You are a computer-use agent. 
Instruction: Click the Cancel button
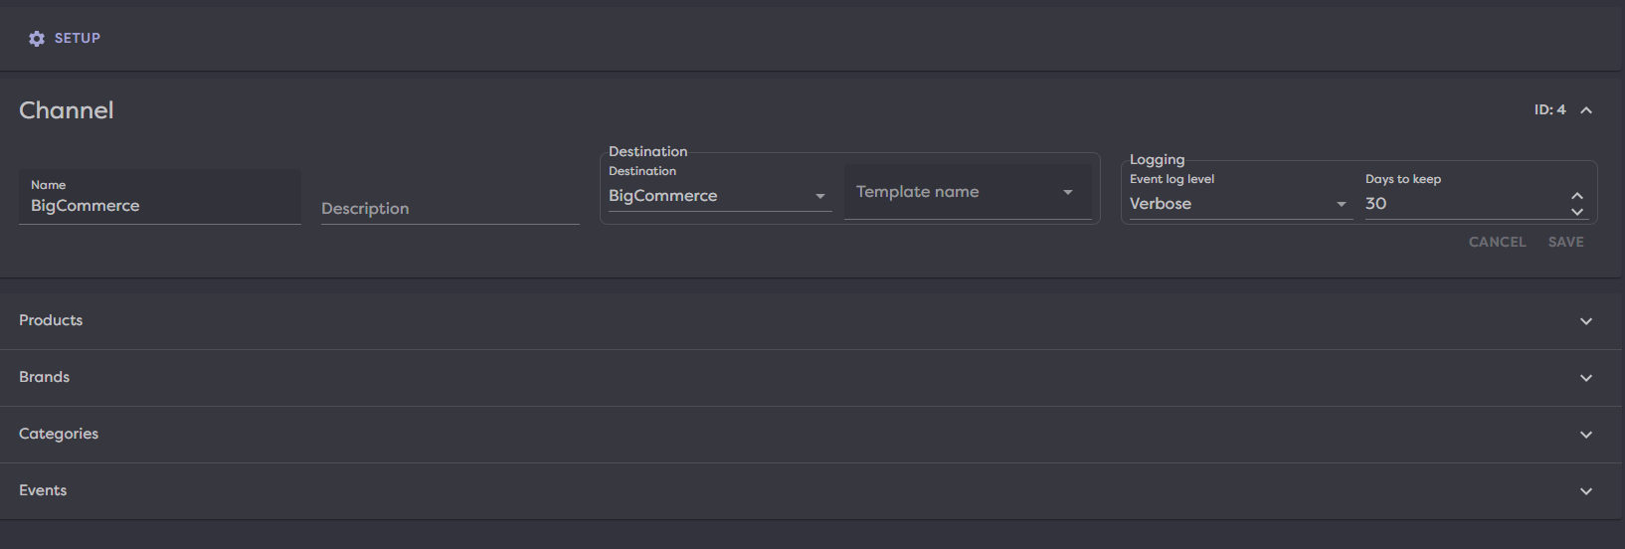[1497, 242]
